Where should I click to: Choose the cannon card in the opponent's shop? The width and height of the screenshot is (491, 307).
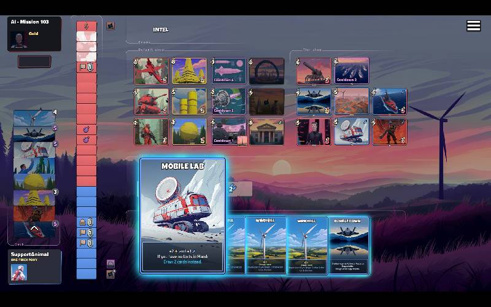point(314,71)
